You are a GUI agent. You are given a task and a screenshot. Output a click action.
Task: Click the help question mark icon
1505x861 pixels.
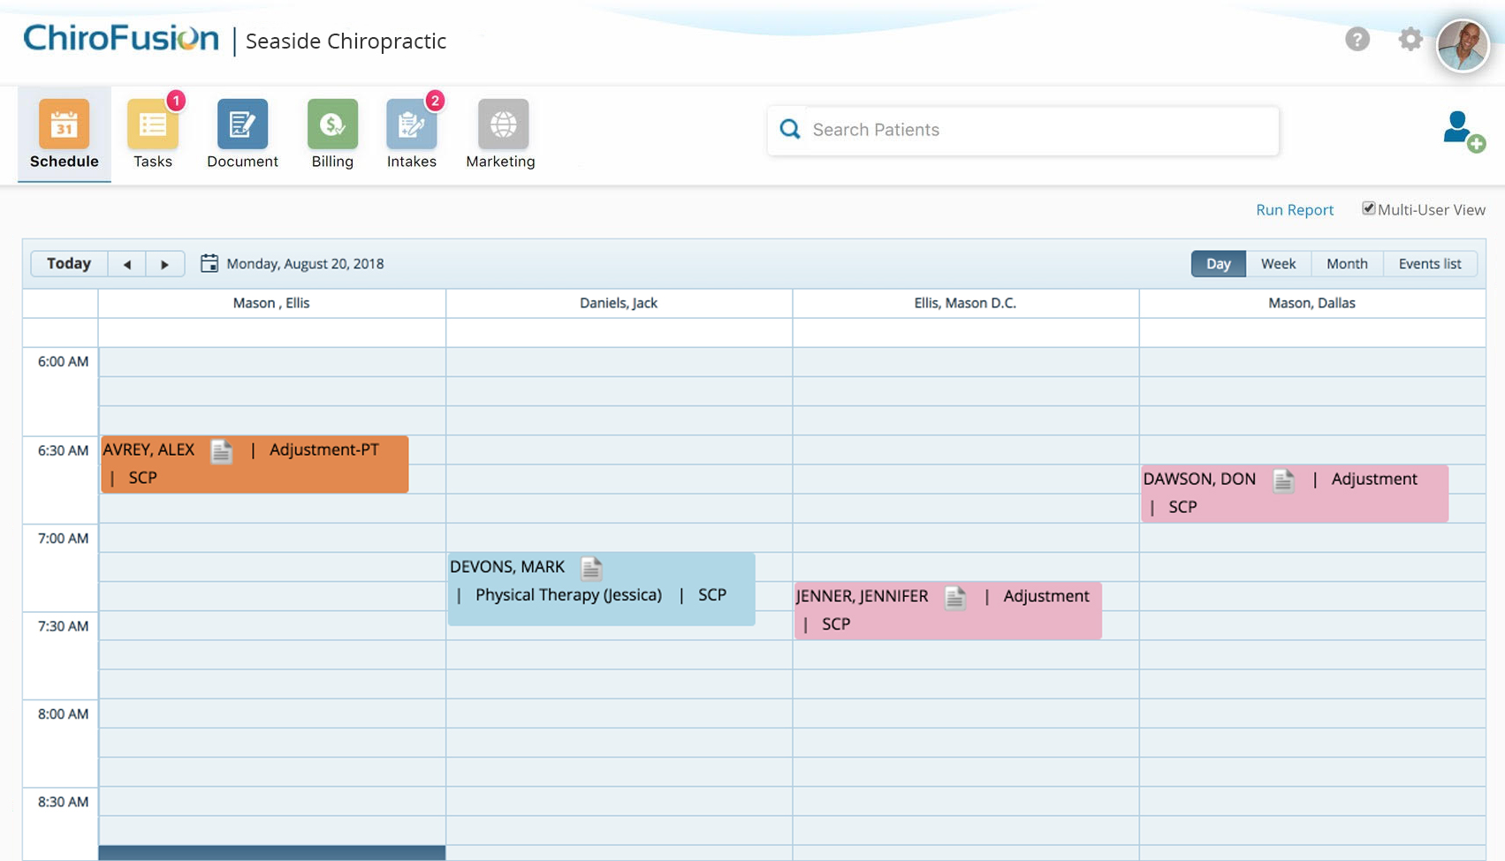[x=1357, y=39]
